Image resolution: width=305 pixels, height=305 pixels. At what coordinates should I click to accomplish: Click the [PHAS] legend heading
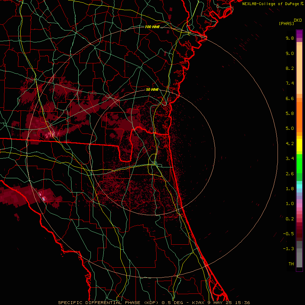point(286,24)
